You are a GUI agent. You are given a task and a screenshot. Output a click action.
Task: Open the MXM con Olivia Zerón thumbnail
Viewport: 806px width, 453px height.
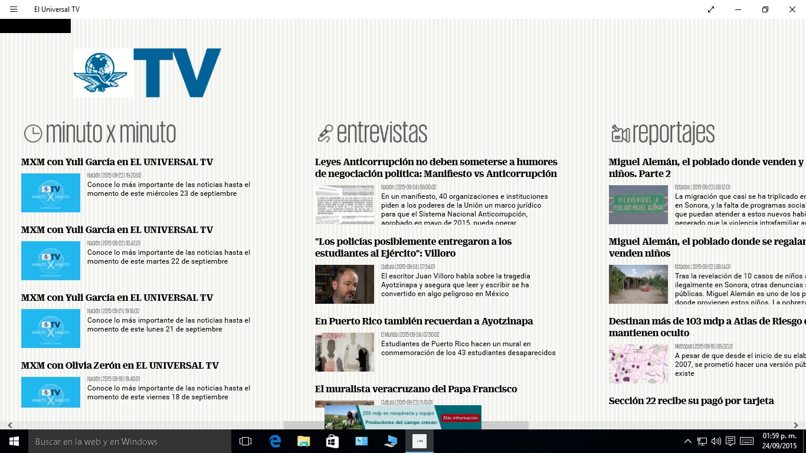click(51, 392)
